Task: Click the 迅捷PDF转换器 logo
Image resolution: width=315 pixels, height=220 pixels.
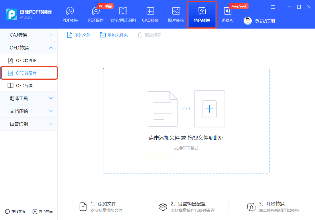Action: coord(11,14)
